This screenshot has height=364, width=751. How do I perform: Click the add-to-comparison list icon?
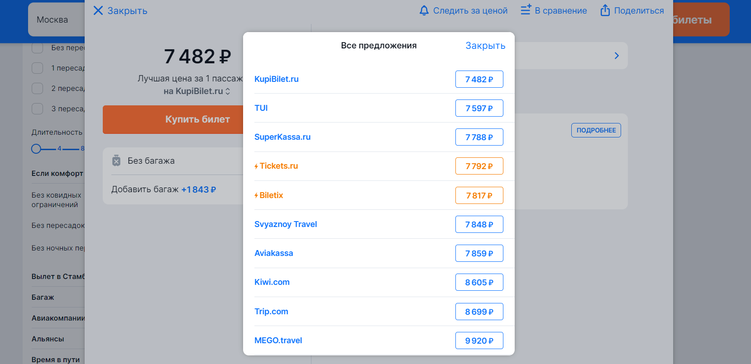click(x=526, y=9)
